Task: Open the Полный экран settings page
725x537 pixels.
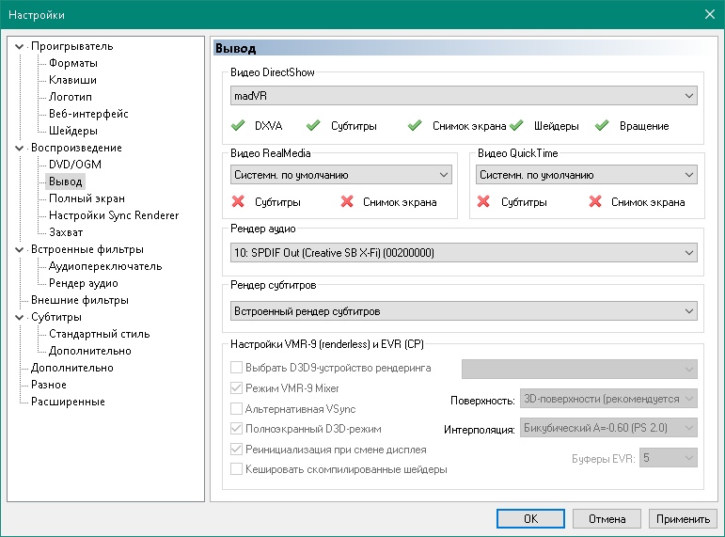Action: (87, 198)
